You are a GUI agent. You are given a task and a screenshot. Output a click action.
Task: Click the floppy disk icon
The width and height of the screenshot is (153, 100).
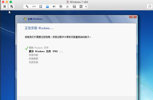click(x=74, y=6)
